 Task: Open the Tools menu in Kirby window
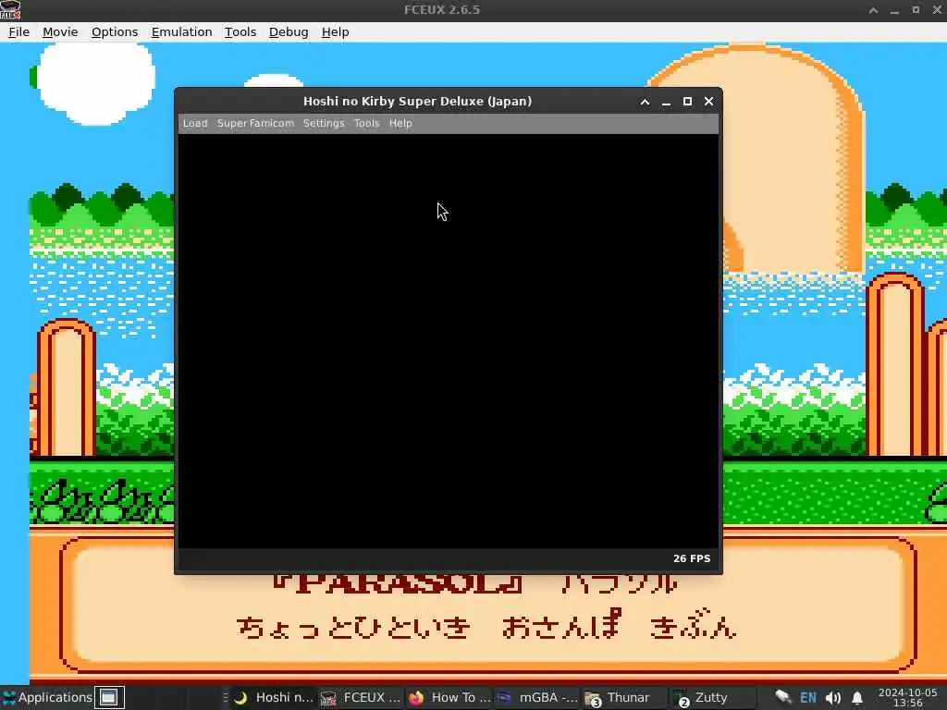tap(366, 123)
